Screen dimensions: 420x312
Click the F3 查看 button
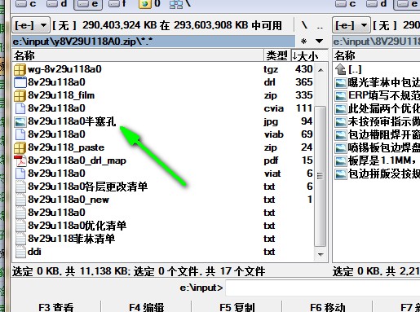(56, 307)
